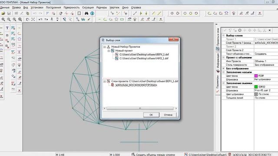This screenshot has height=156, width=278.
Task: Collapse the Проект с объемами property group
Action: click(224, 58)
